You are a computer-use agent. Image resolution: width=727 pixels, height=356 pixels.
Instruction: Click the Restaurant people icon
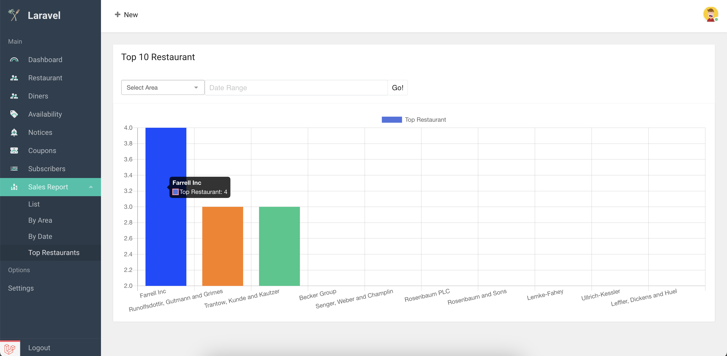point(14,78)
